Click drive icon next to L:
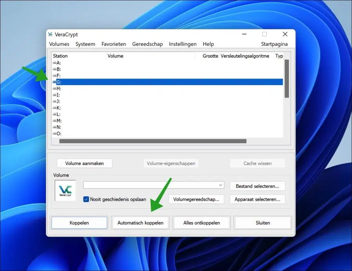Viewport: 352px width, 271px height. click(x=54, y=114)
